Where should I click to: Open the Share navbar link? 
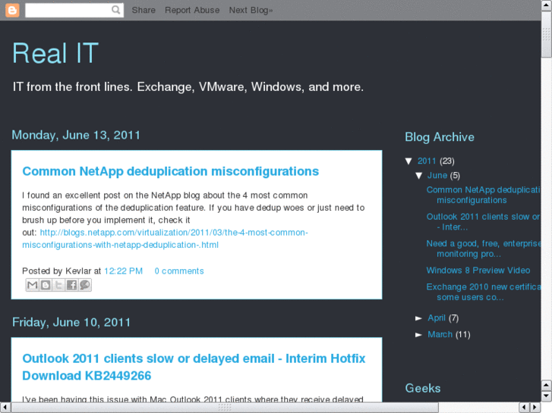pyautogui.click(x=144, y=10)
